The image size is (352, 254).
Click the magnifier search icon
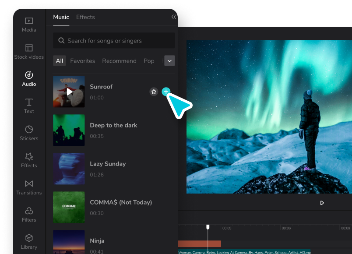click(61, 41)
